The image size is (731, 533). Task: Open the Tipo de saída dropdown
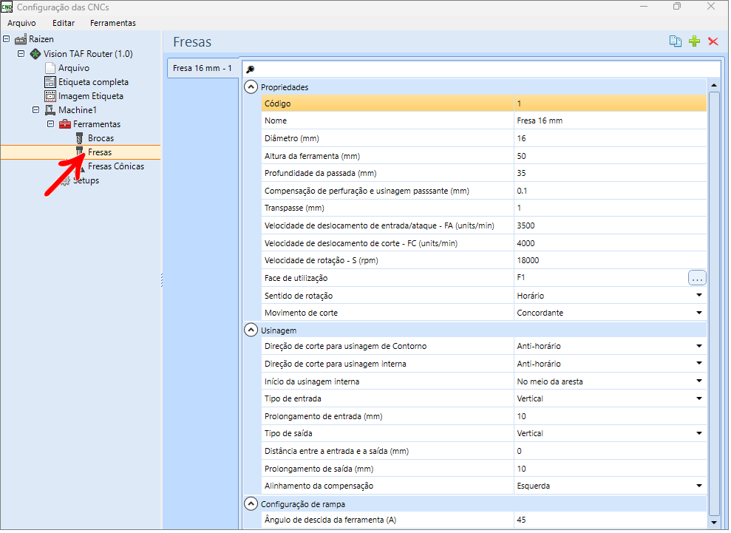pos(698,434)
